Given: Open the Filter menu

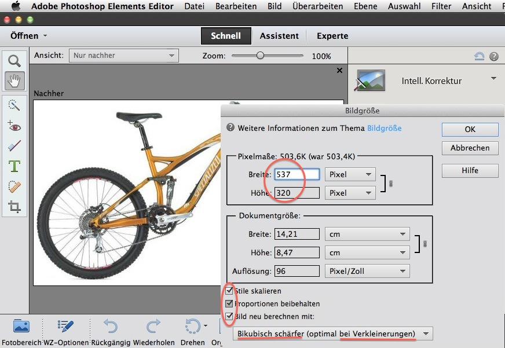Looking at the screenshot, I should pos(441,6).
